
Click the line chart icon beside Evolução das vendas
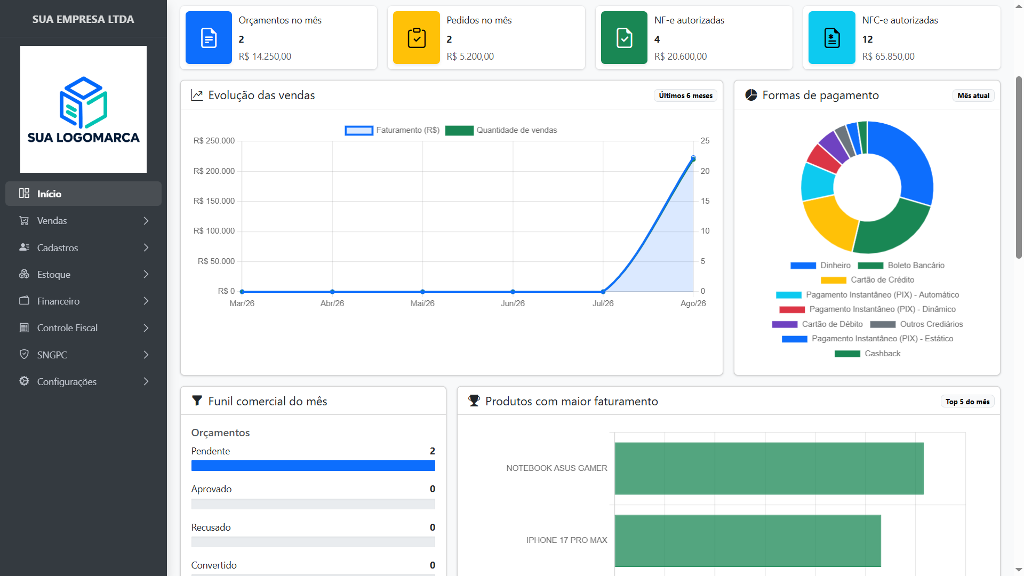(x=197, y=95)
